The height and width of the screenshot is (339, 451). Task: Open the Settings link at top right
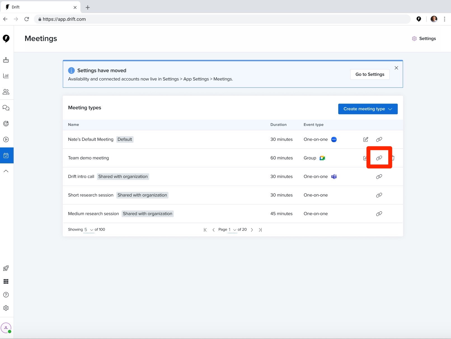pyautogui.click(x=424, y=39)
